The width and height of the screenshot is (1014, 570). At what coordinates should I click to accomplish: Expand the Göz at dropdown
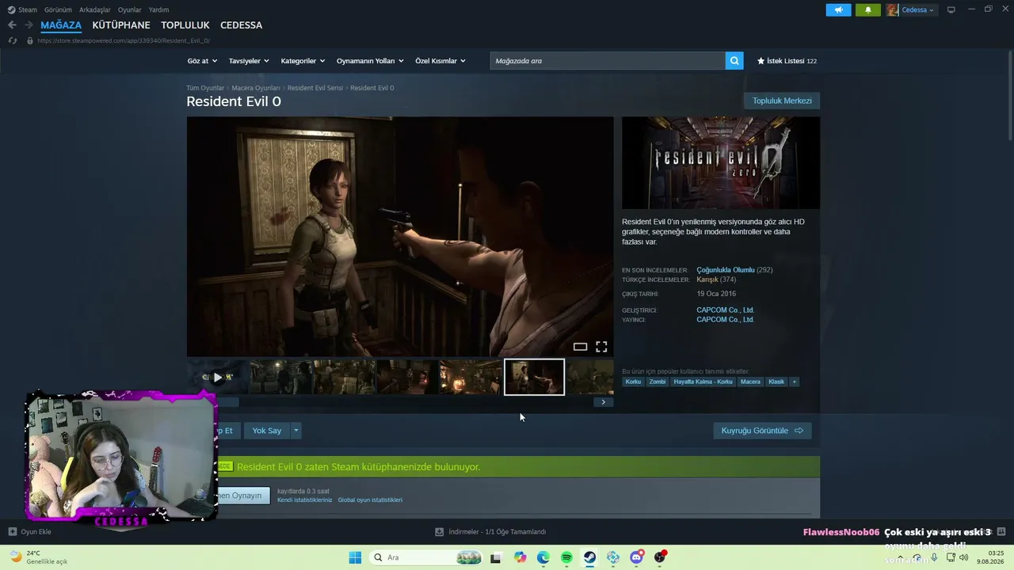[201, 61]
